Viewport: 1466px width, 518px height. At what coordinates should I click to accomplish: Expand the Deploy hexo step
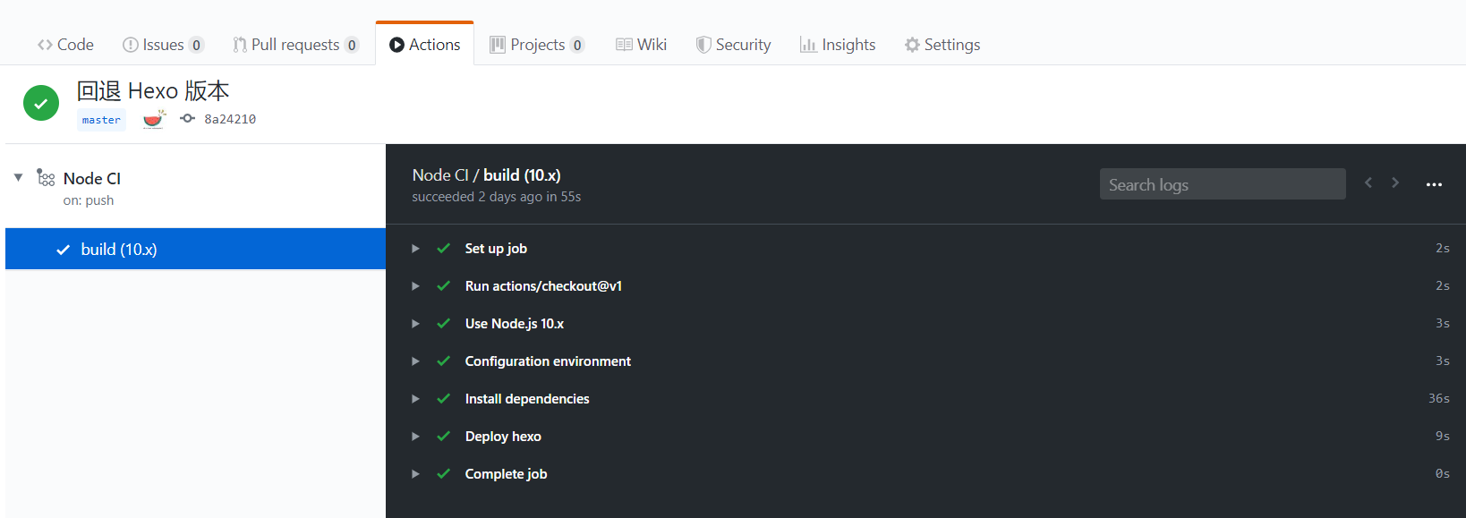pos(415,437)
